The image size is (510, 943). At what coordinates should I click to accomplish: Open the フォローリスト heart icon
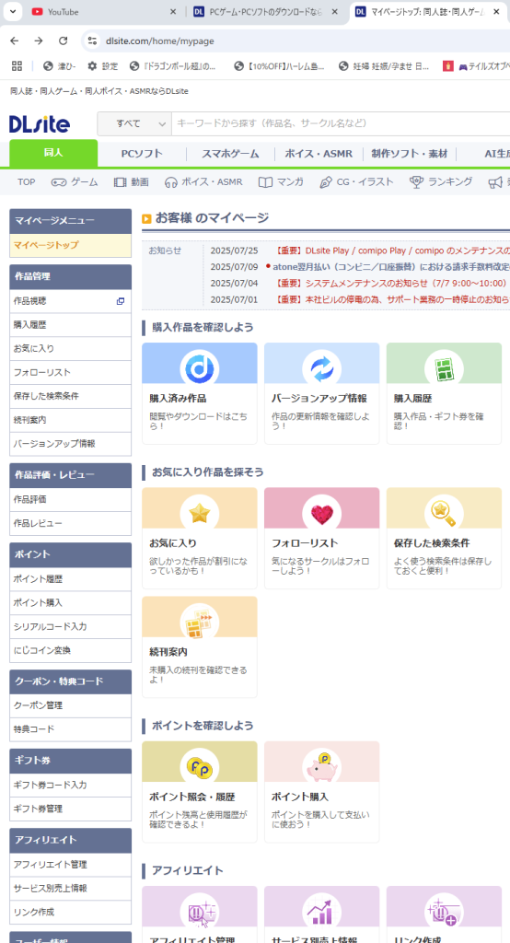pyautogui.click(x=321, y=513)
